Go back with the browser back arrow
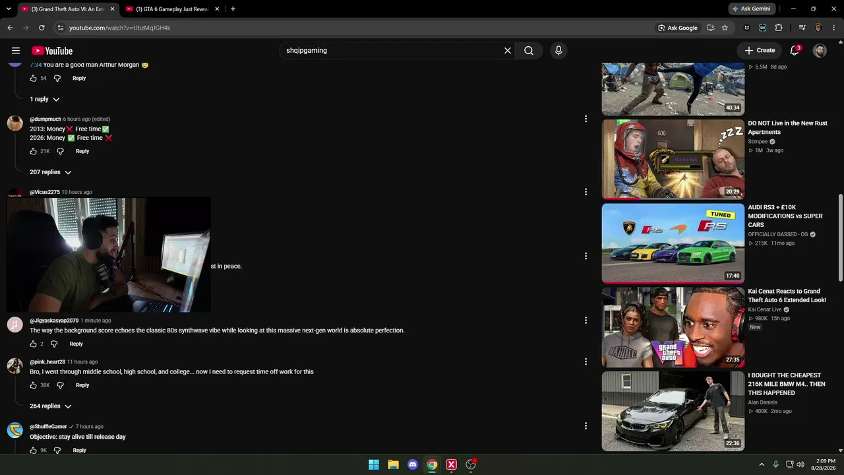 click(10, 28)
